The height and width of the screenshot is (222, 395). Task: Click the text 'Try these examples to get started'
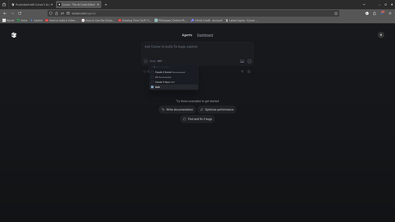197,101
